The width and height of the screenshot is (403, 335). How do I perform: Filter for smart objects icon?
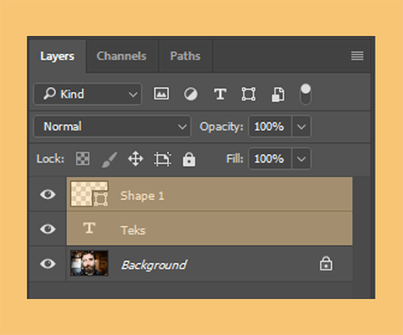(278, 94)
